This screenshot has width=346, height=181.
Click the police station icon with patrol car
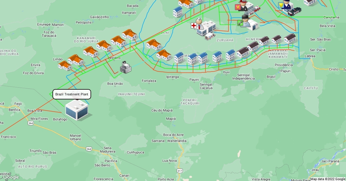coord(288,6)
